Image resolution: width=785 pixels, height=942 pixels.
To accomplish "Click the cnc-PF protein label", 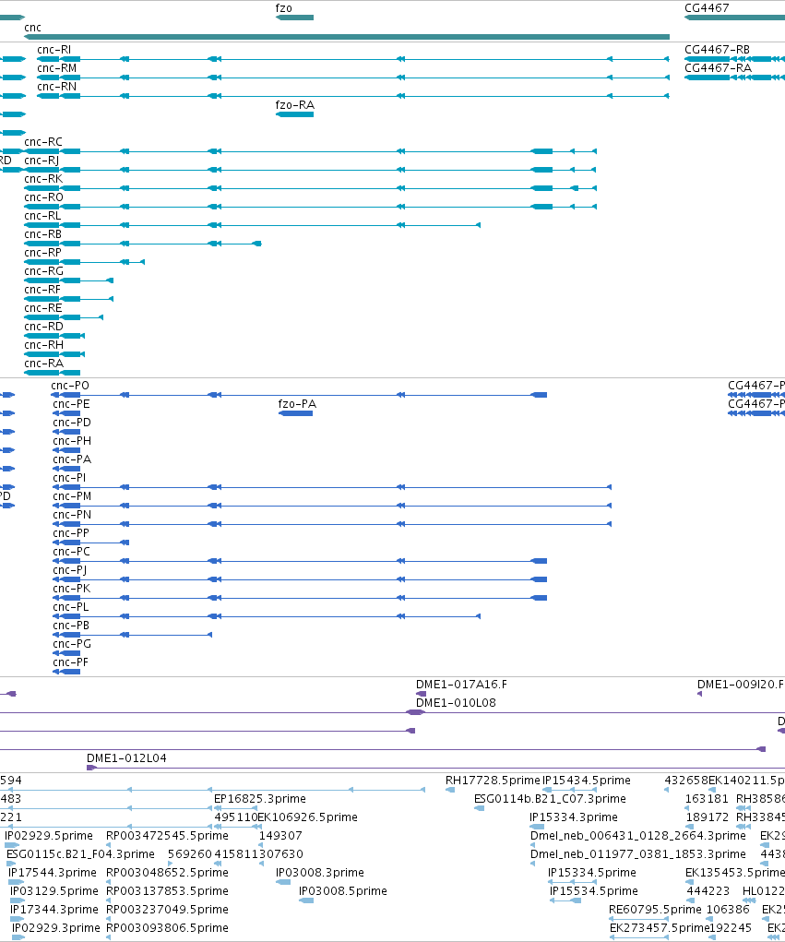I will pyautogui.click(x=71, y=662).
